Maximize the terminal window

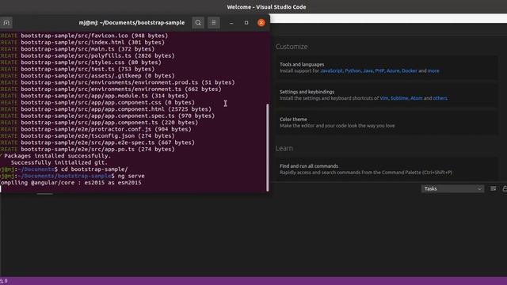click(246, 23)
